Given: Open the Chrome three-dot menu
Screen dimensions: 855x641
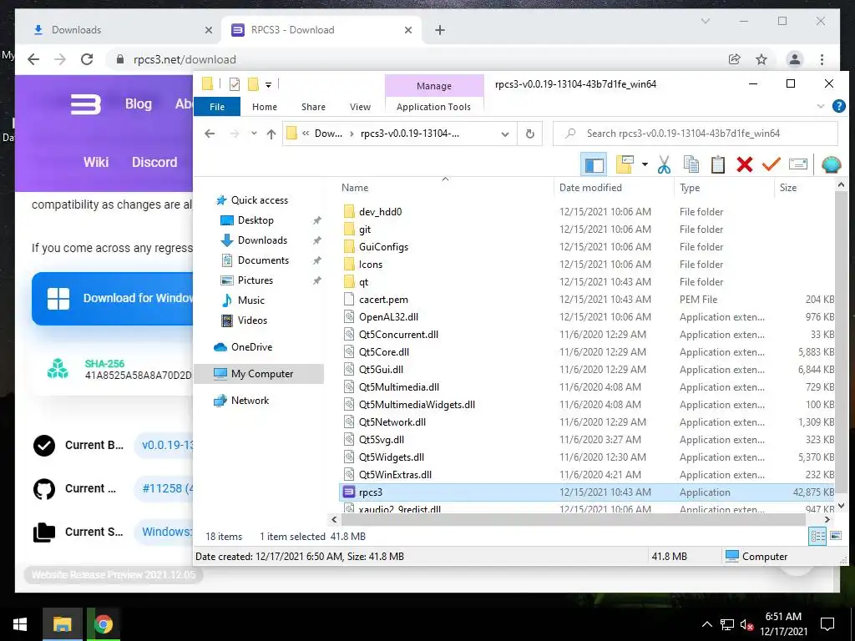Looking at the screenshot, I should click(822, 59).
